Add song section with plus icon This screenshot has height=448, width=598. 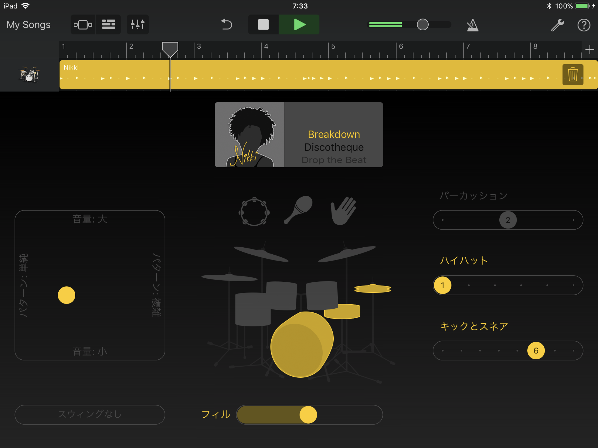pyautogui.click(x=590, y=50)
